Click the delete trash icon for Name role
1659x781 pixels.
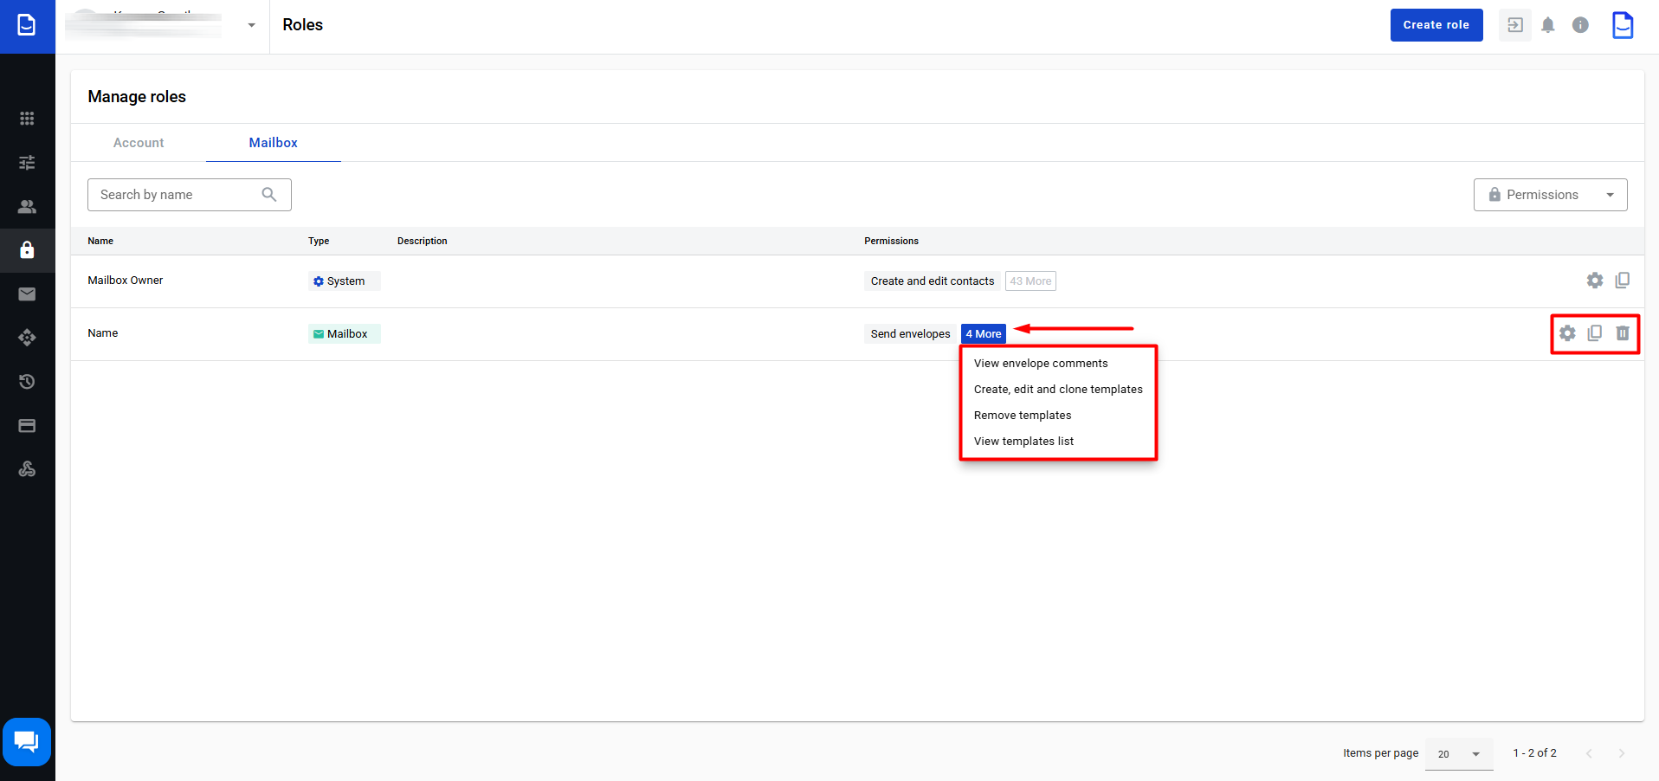pyautogui.click(x=1622, y=333)
